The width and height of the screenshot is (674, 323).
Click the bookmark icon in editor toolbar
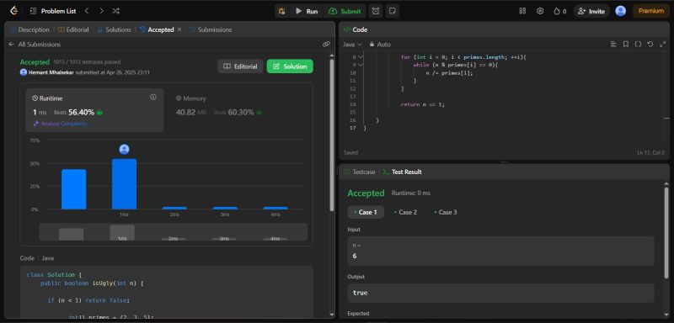click(x=626, y=45)
